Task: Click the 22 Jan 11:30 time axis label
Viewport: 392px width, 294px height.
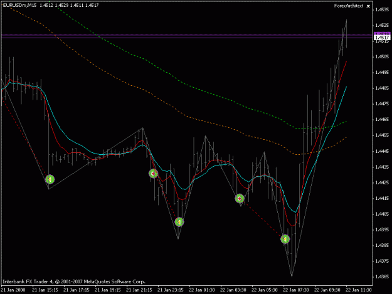Action: coord(359,290)
